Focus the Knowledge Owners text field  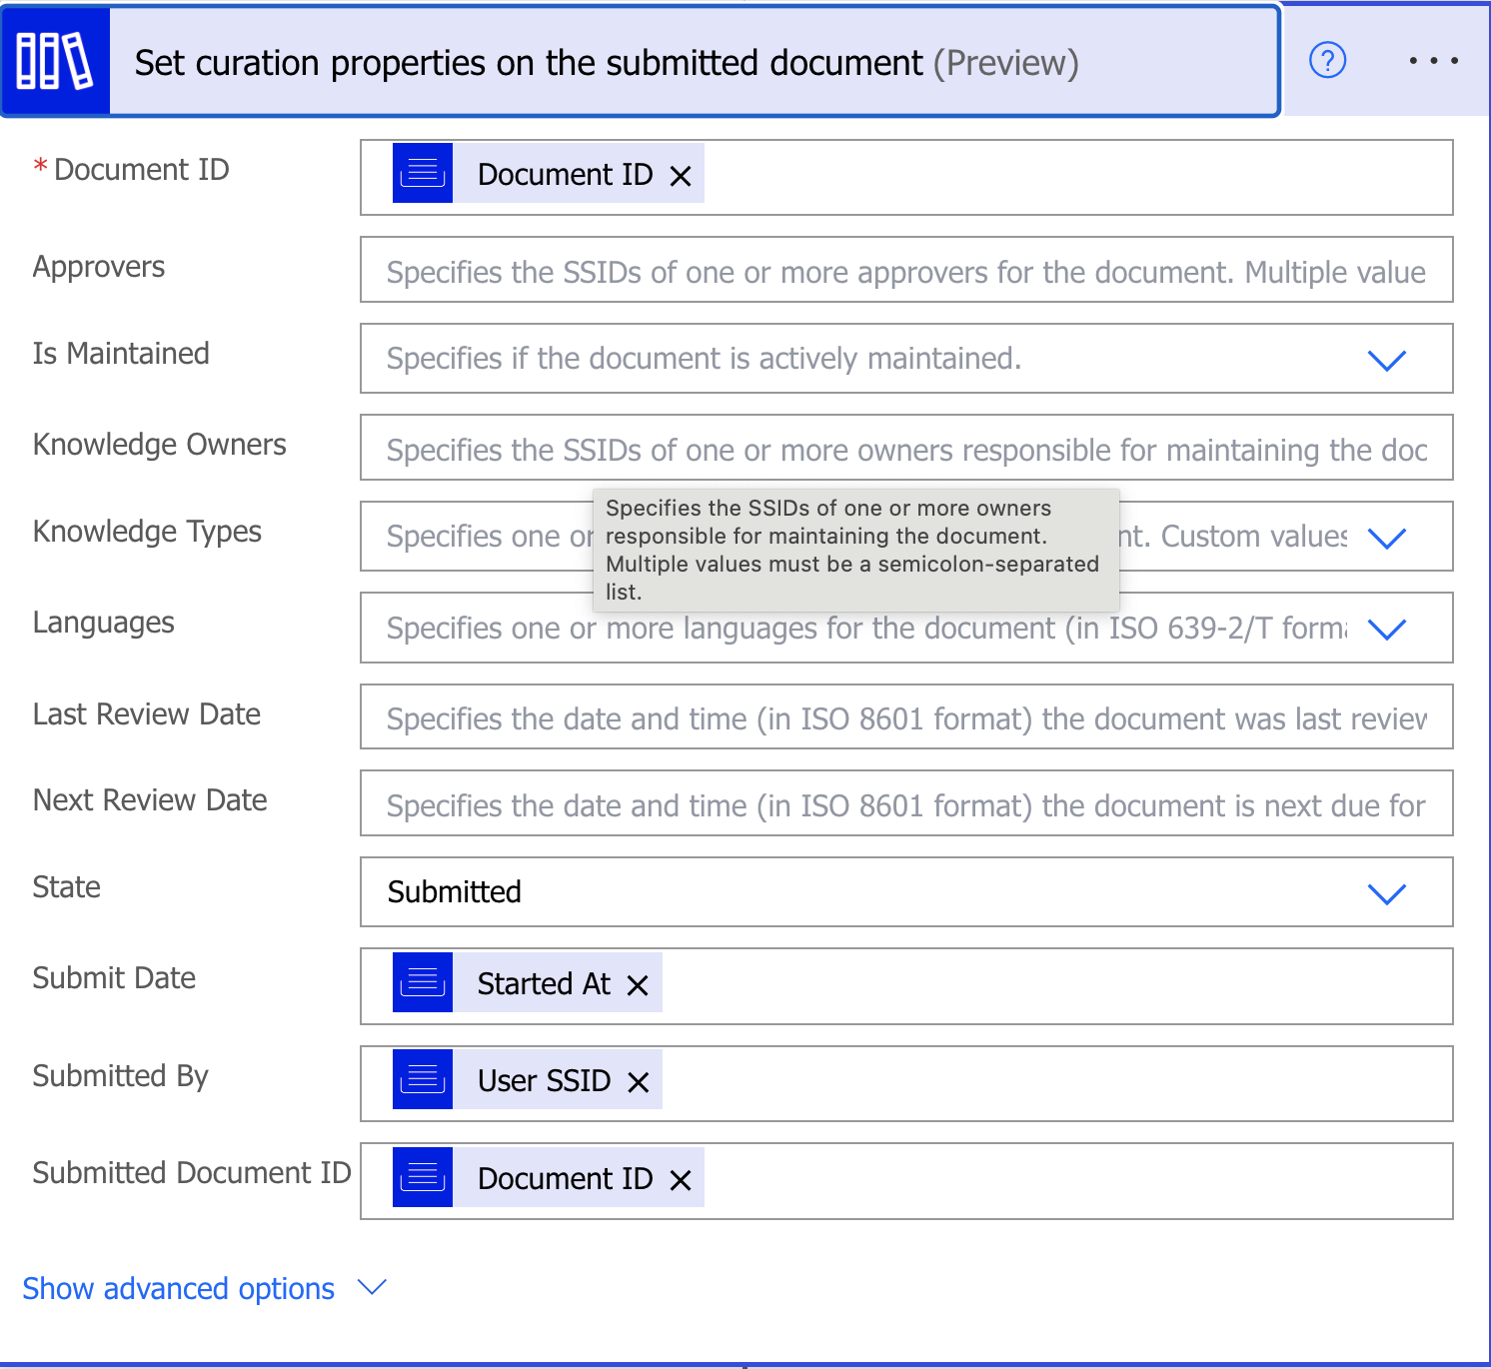[904, 450]
